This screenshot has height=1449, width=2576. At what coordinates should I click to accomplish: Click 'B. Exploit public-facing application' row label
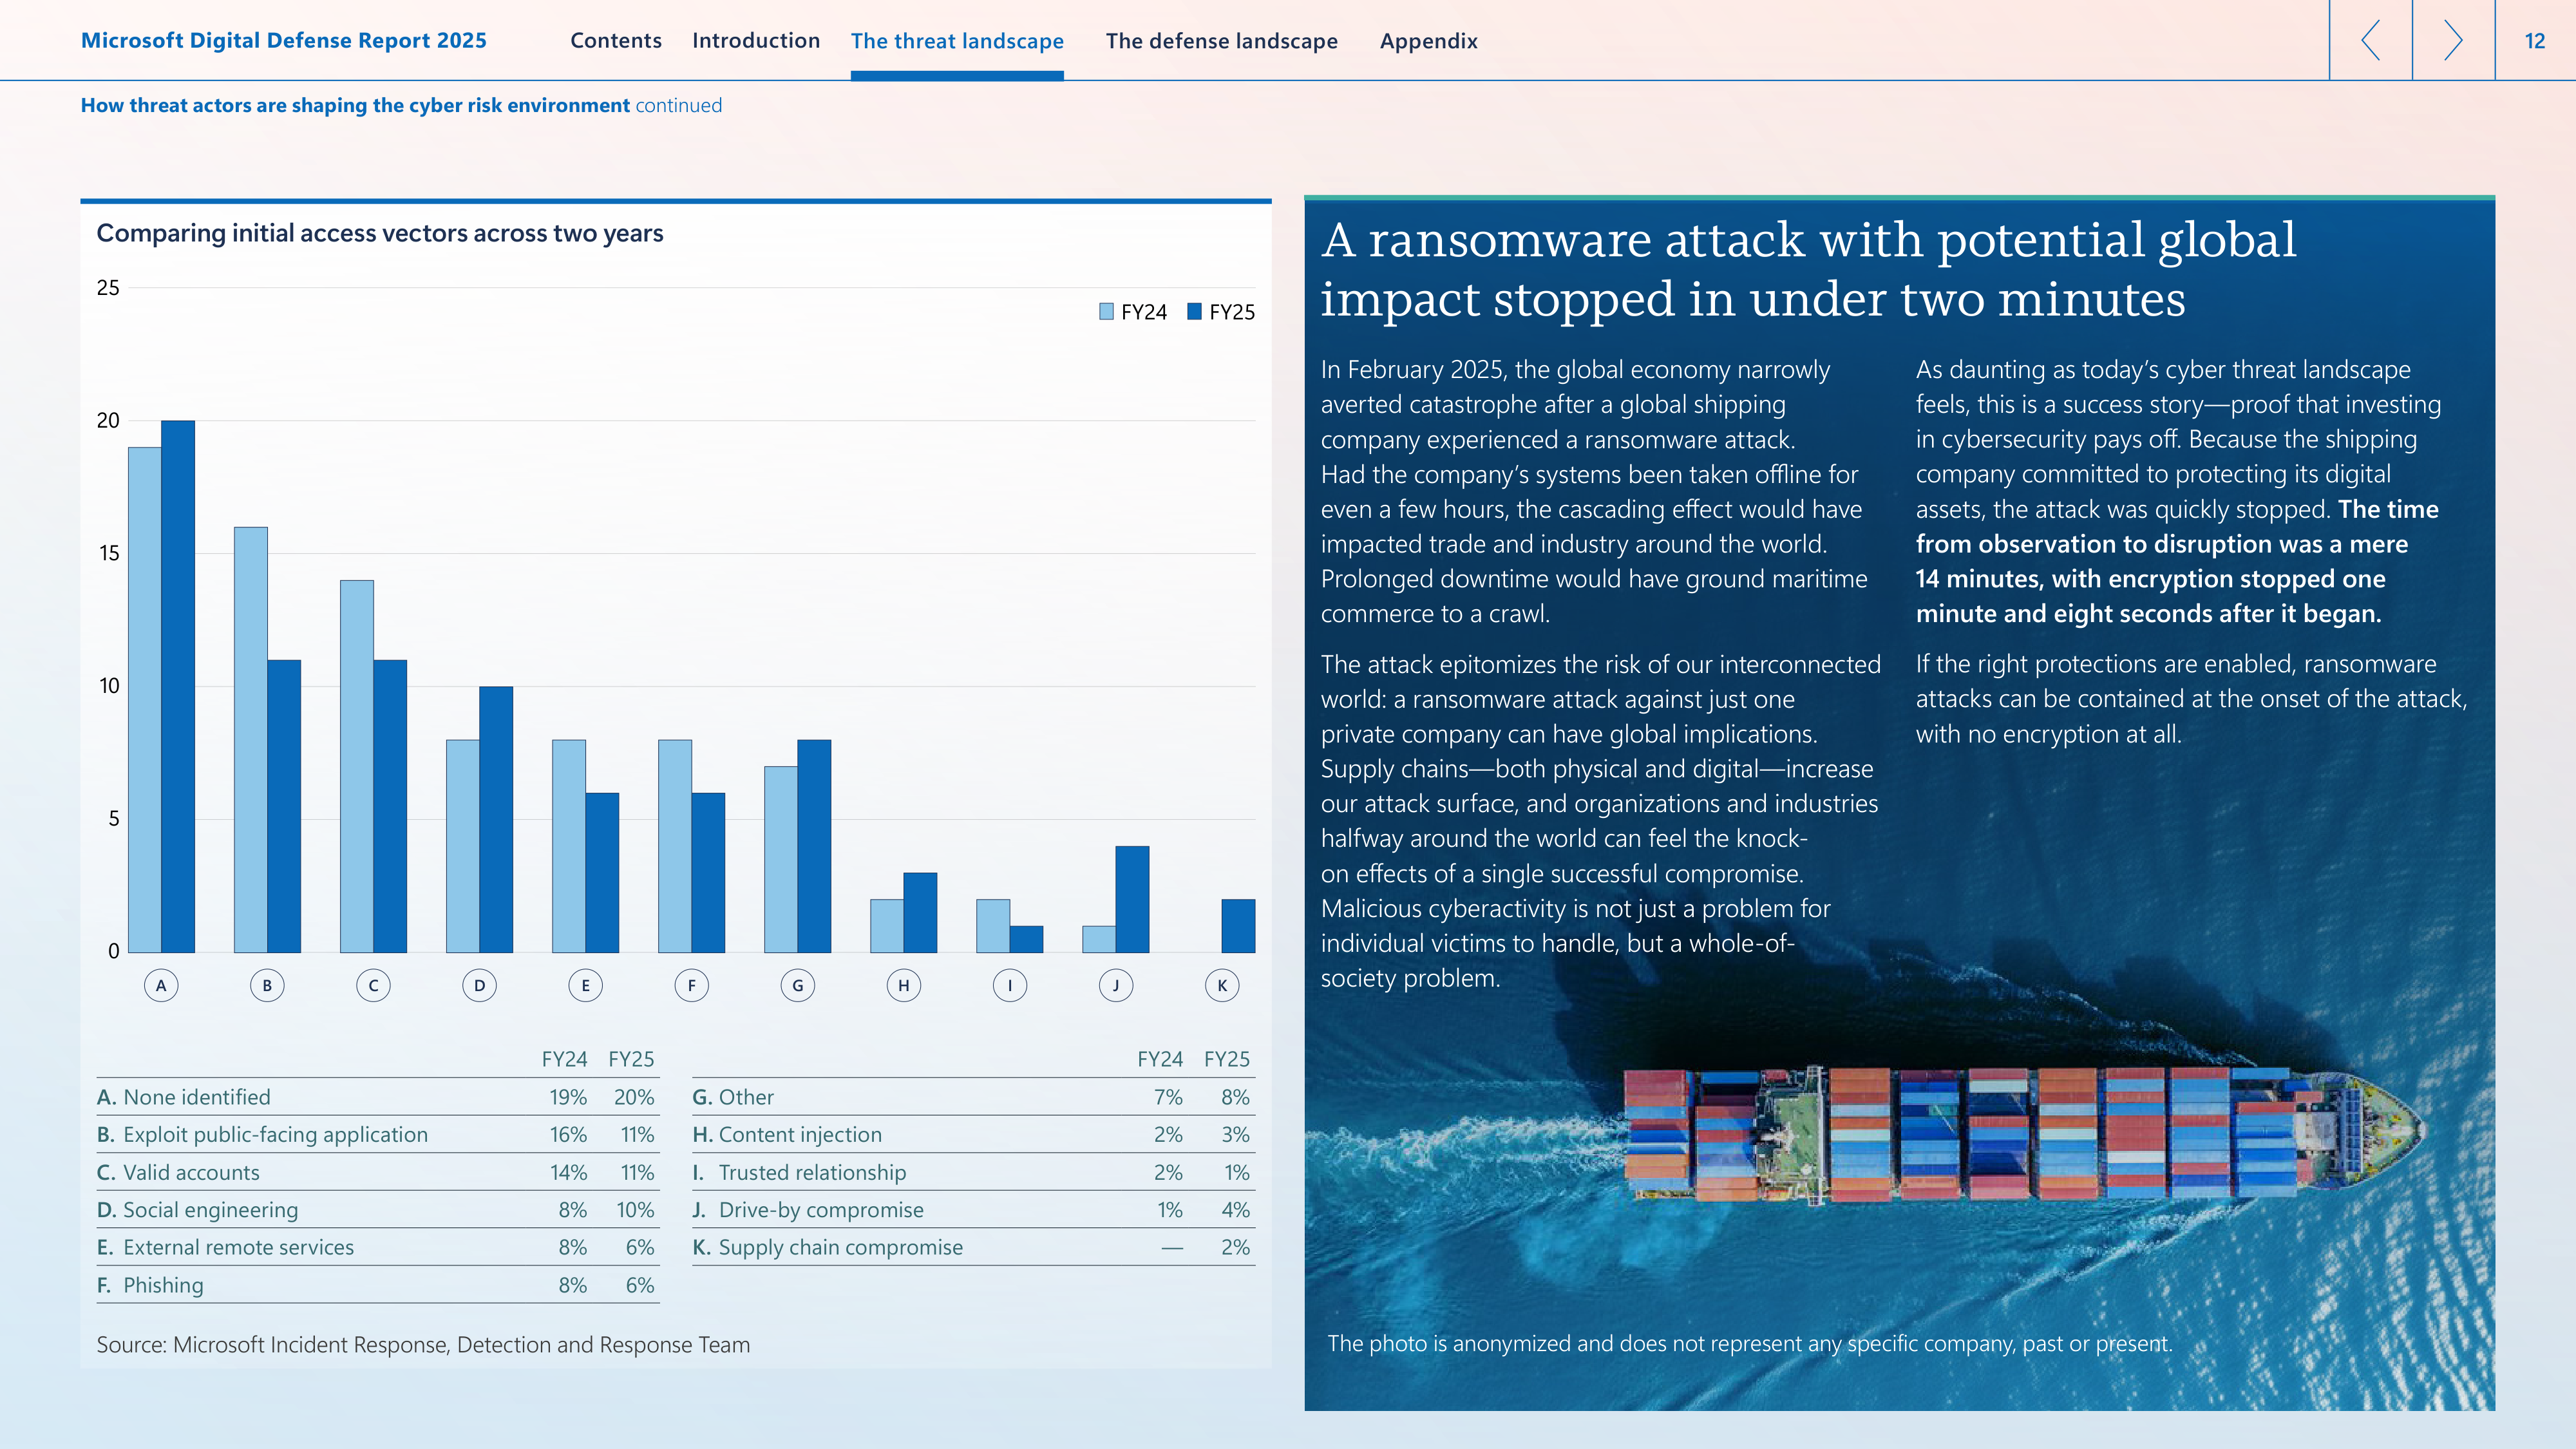[x=262, y=1134]
